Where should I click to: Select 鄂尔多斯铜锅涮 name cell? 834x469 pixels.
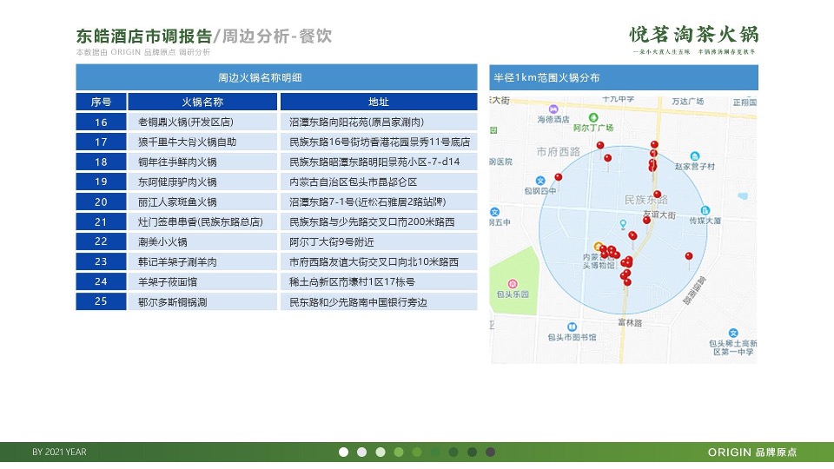[202, 301]
